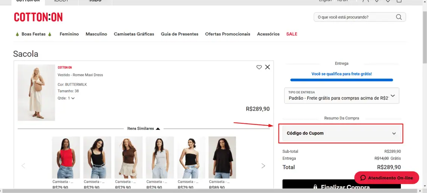Go to the SALE section
This screenshot has height=193, width=427.
tap(292, 34)
